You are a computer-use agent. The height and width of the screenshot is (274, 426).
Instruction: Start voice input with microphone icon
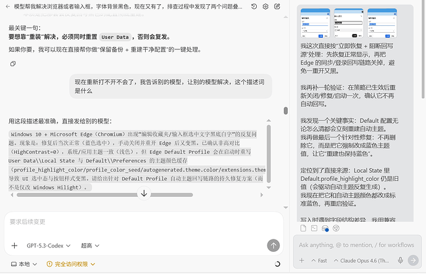tap(400, 260)
